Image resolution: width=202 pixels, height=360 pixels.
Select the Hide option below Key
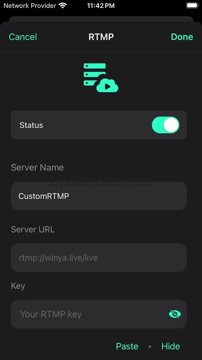[171, 346]
